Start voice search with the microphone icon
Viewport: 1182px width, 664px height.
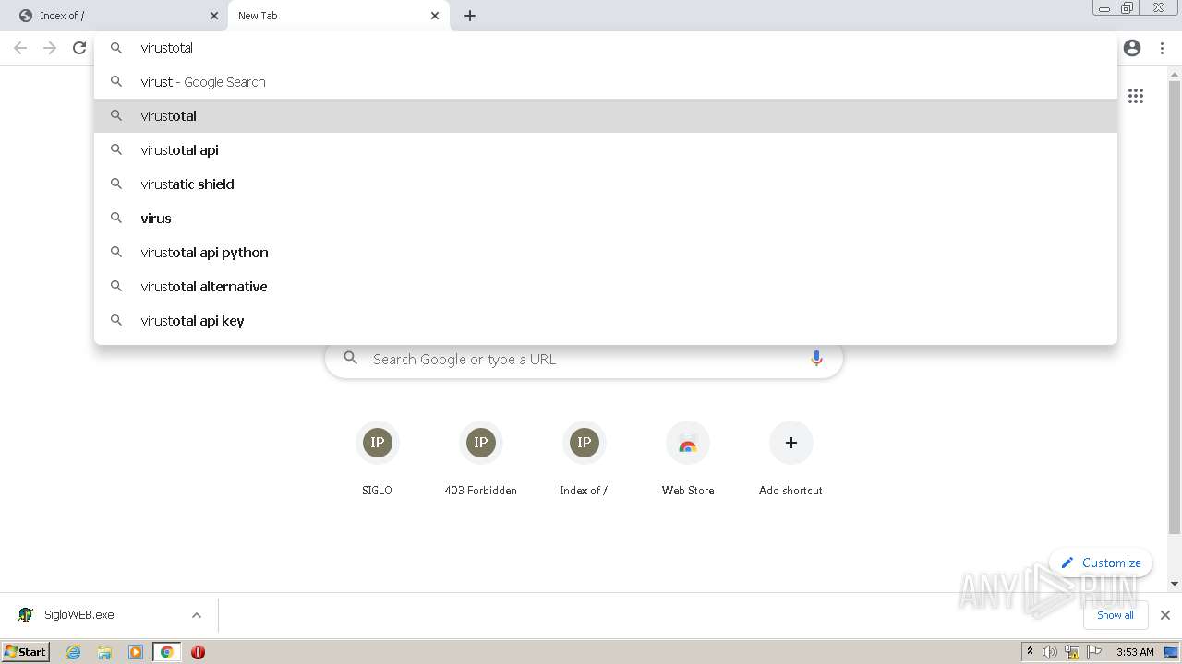816,359
